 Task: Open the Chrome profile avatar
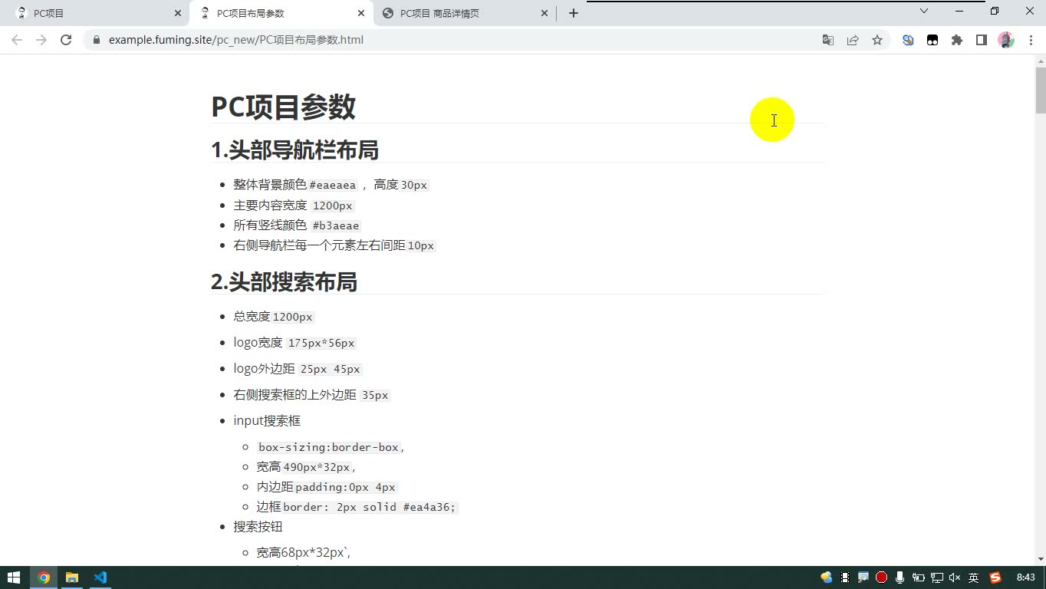pos(1006,40)
